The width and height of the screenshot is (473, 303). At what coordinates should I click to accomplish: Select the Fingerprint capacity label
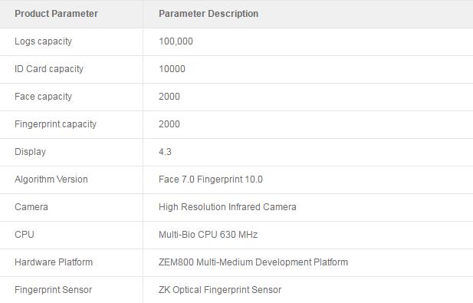point(55,124)
